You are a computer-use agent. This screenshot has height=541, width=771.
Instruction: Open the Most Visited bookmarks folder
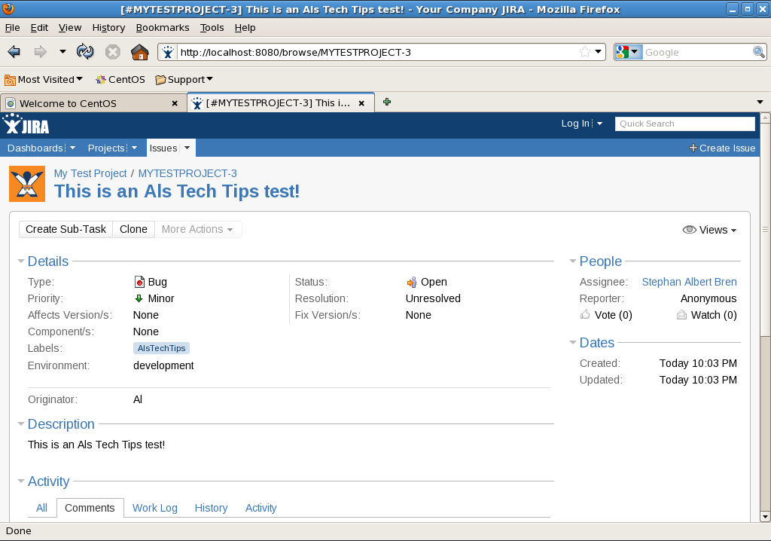pyautogui.click(x=44, y=80)
